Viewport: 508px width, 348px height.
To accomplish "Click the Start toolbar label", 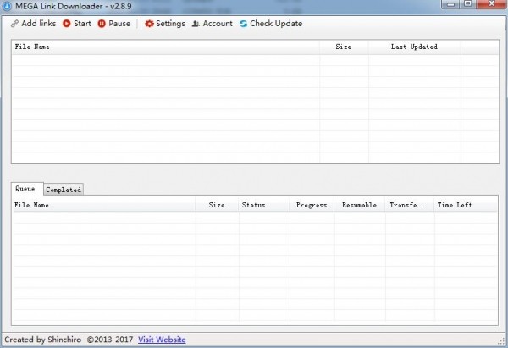I will point(82,24).
